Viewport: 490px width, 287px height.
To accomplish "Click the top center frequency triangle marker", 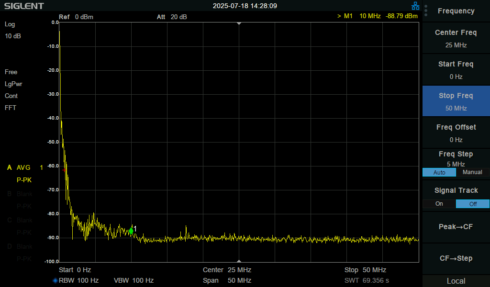I will click(239, 23).
